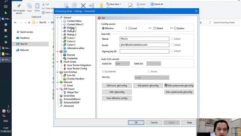Screen dimensions: 241x136
Task: Click the Help button
Action: (189, 122)
